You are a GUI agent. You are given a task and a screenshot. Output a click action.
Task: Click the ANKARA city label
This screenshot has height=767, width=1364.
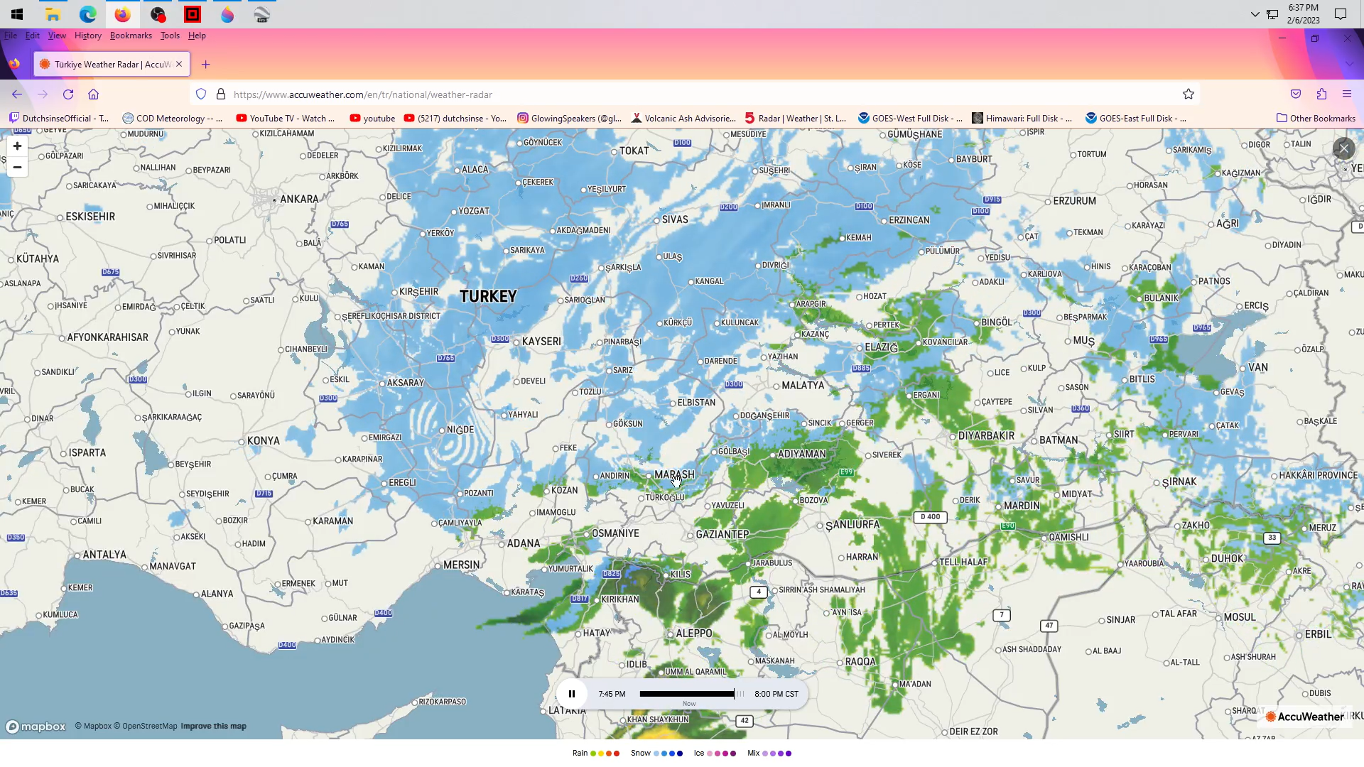pos(299,200)
